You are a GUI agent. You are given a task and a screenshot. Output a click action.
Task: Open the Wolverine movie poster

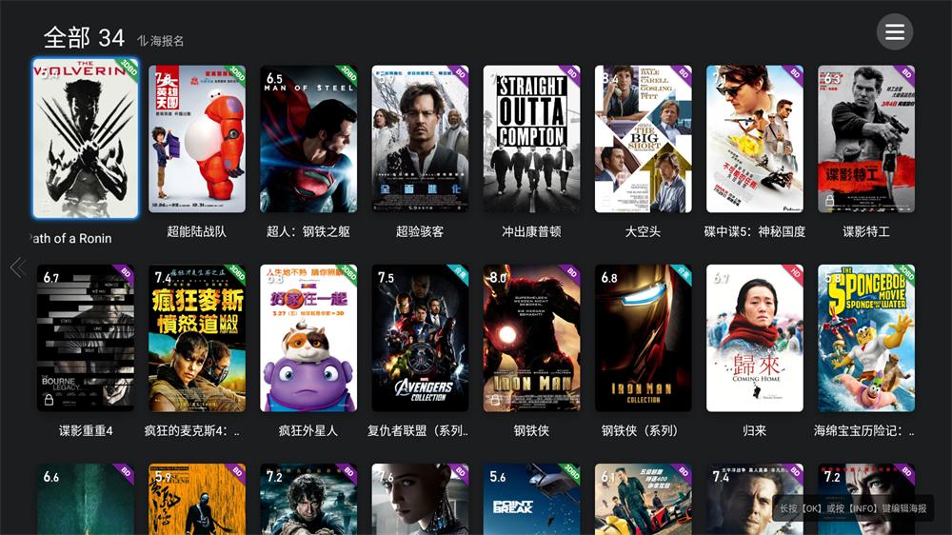(x=86, y=138)
